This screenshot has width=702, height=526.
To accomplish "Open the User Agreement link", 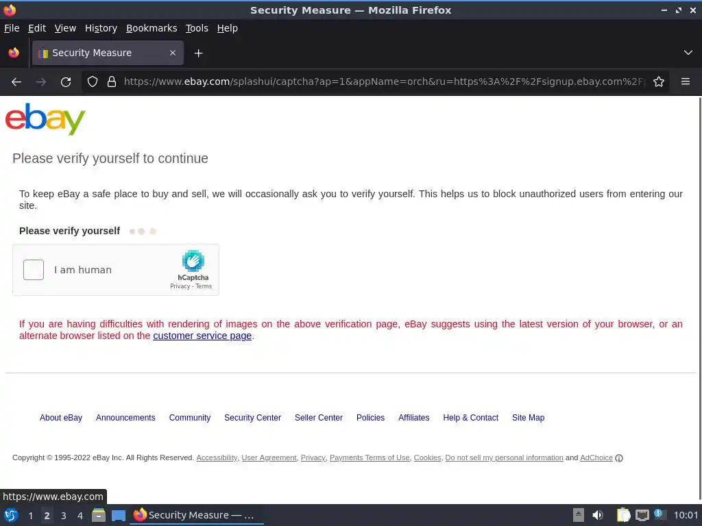I will click(269, 458).
